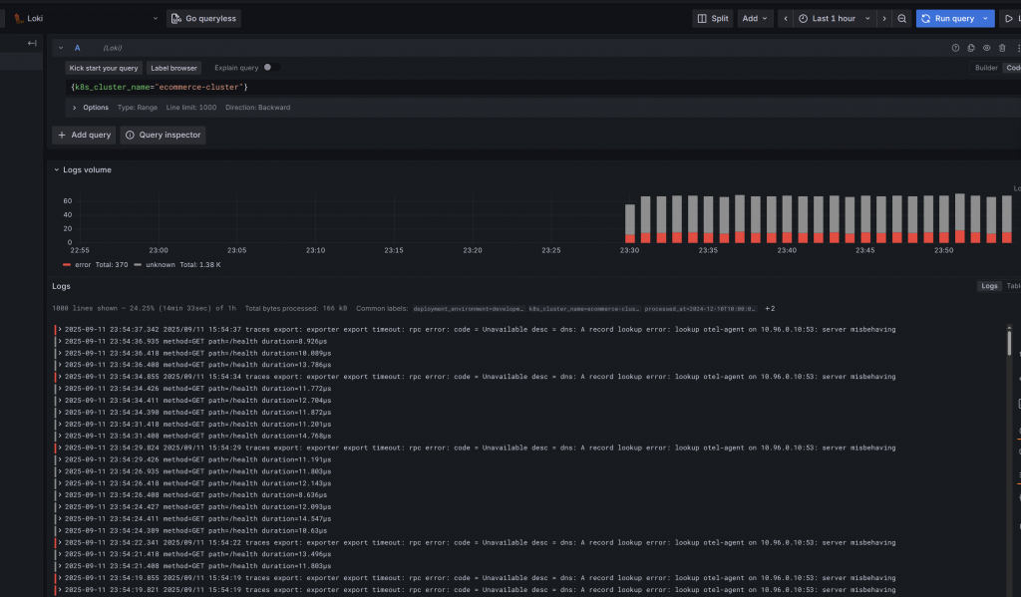Switch to the Code editor mode

tap(1013, 68)
